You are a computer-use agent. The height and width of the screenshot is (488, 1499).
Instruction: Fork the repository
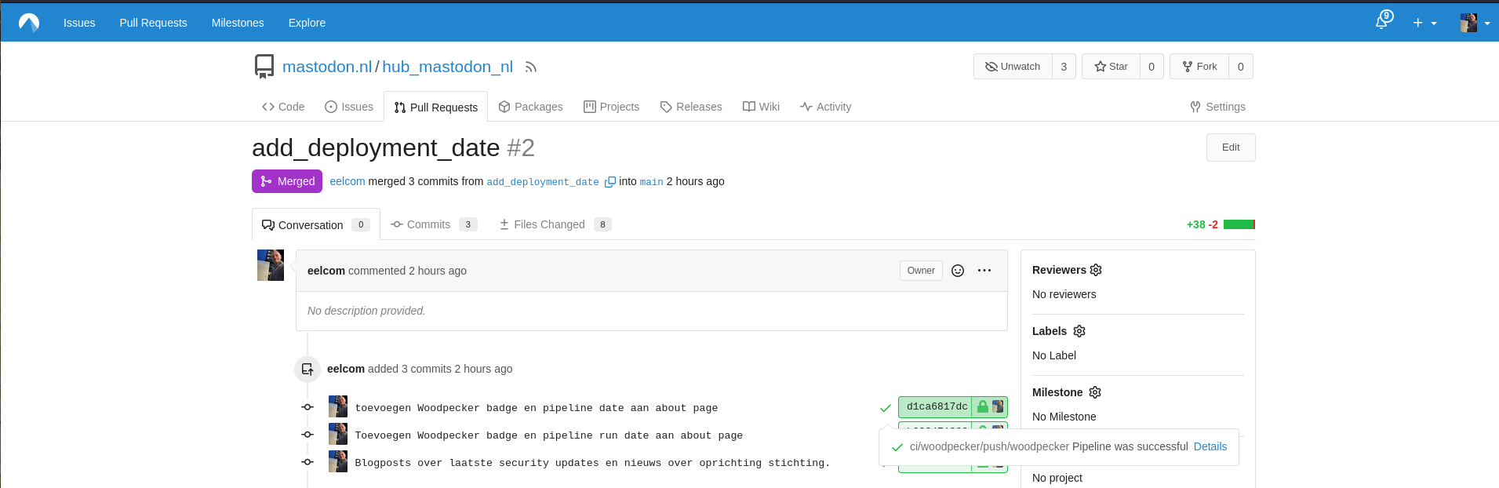(x=1199, y=67)
